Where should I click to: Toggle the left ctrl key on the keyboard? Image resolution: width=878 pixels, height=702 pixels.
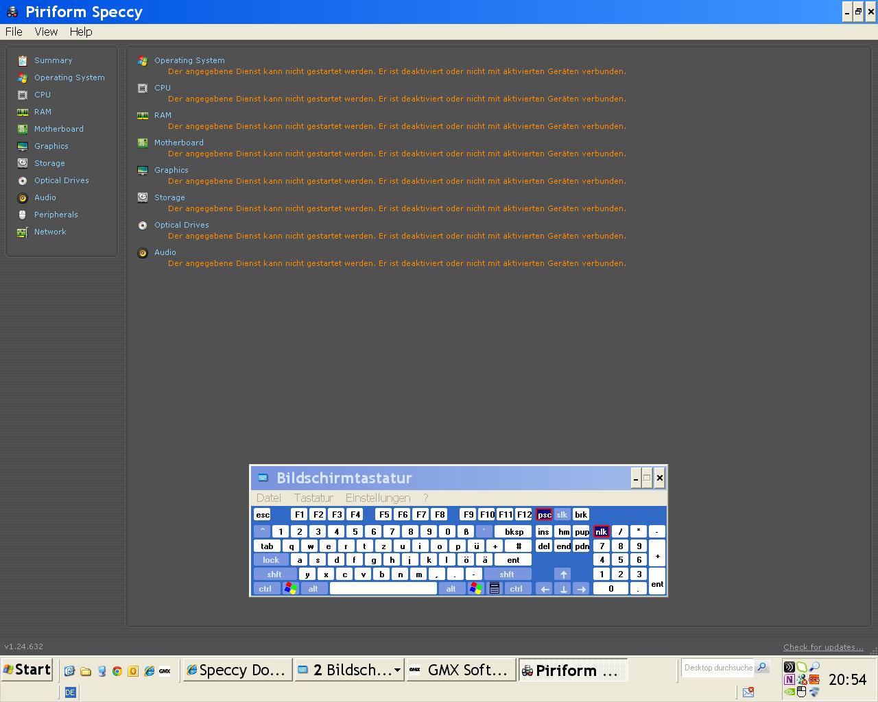pos(266,589)
